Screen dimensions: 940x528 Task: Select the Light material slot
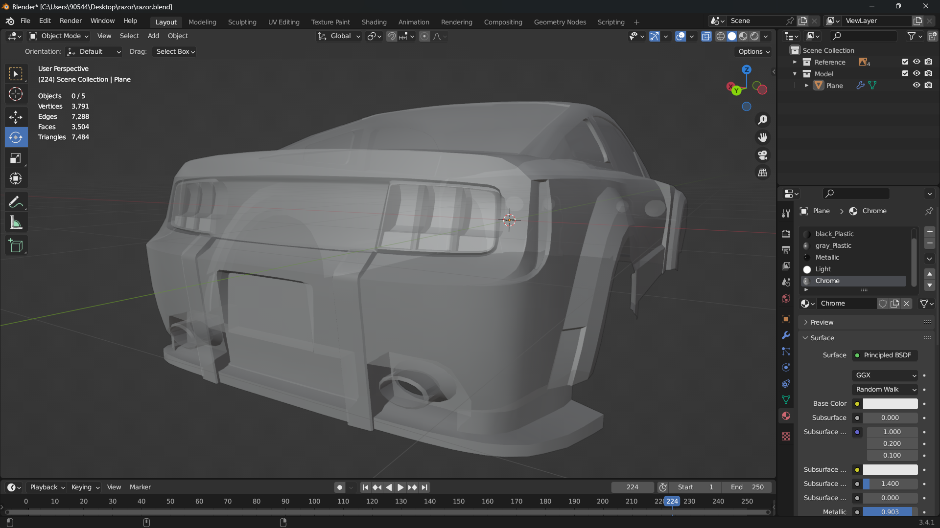(x=823, y=269)
